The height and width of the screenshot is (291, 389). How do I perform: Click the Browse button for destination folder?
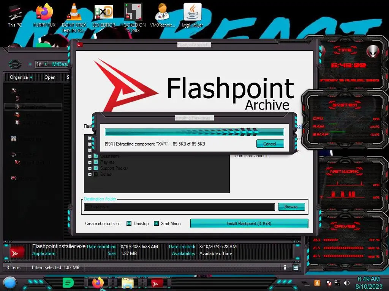(291, 207)
